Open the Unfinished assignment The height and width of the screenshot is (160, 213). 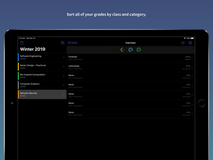pos(131,67)
